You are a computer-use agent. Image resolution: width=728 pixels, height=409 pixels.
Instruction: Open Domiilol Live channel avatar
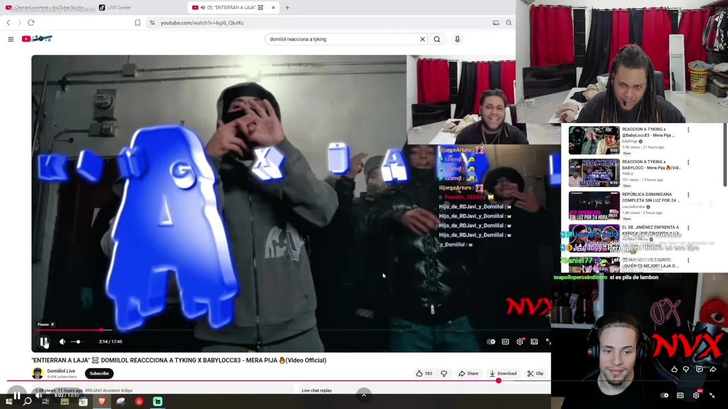pyautogui.click(x=38, y=373)
